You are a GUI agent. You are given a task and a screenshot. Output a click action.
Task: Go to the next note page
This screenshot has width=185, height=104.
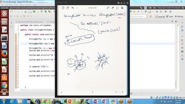pos(123,92)
